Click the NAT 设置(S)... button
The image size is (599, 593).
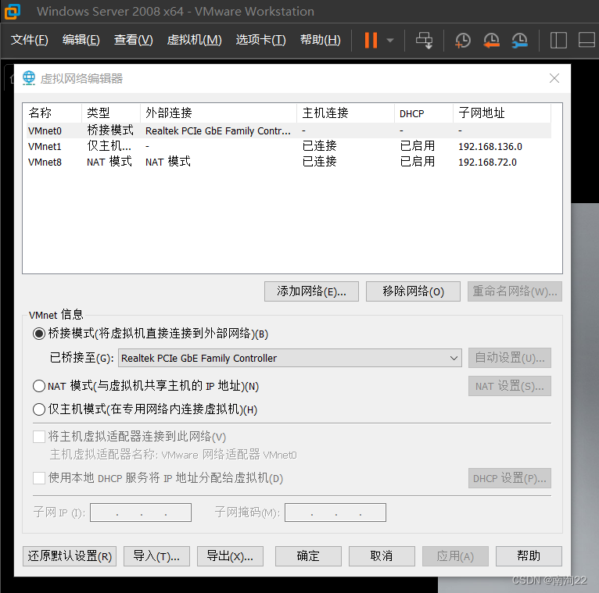point(510,386)
